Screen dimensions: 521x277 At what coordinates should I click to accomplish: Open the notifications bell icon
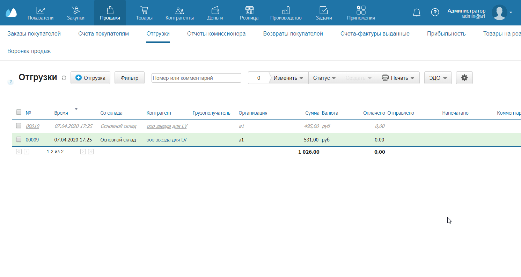tap(417, 13)
